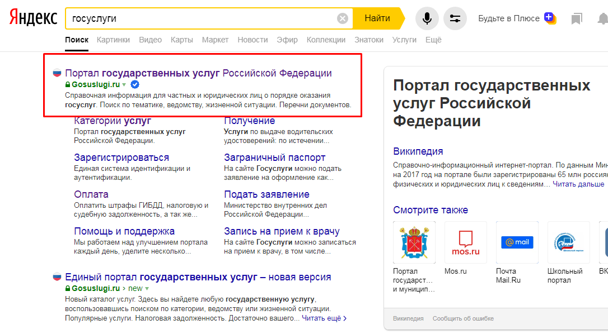Image resolution: width=608 pixels, height=334 pixels.
Task: Open 'Портал государственных услуг Российской Федерации' result
Action: point(198,73)
